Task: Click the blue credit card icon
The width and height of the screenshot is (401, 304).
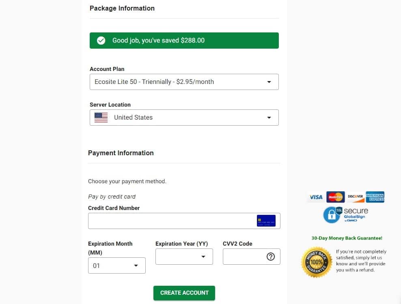Action: pos(266,221)
